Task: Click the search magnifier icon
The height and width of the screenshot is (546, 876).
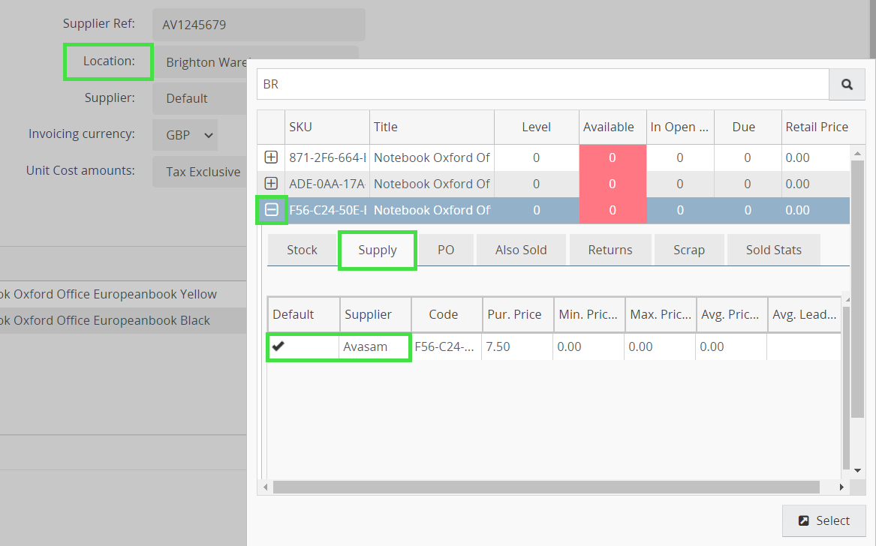Action: (847, 84)
